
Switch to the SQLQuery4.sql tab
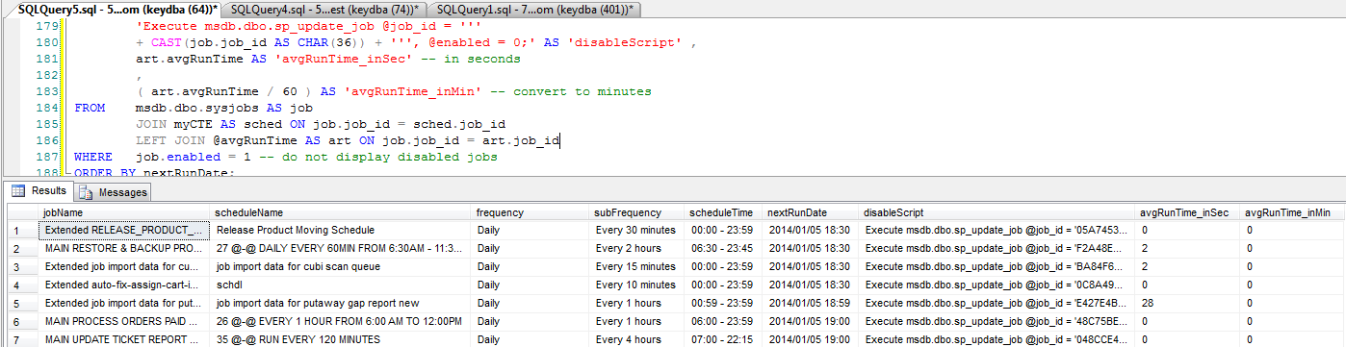(x=324, y=9)
